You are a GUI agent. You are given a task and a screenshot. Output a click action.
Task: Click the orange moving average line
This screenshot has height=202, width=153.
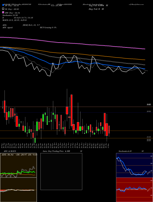(x=73, y=54)
